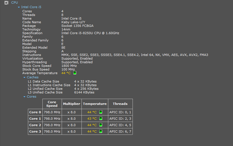Click Core 3 temperature indicator icon
This screenshot has height=146, width=233.
[101, 131]
